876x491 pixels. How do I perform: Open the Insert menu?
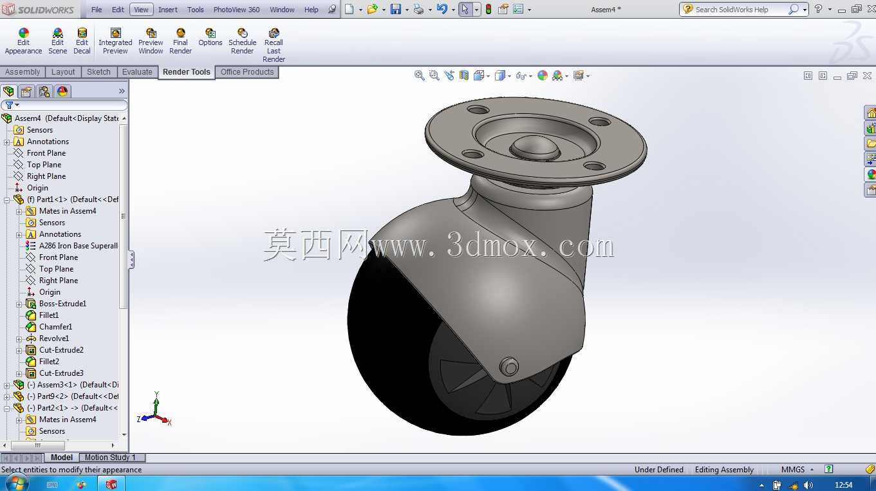(168, 10)
